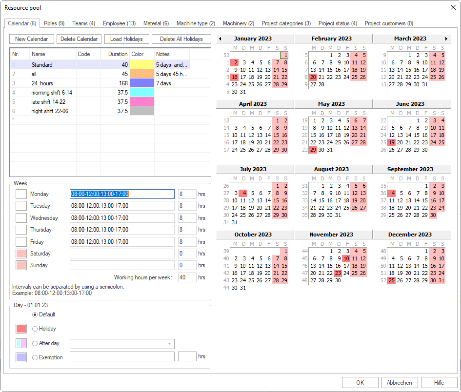Select the Default radio button
461x392 pixels.
[x=34, y=314]
